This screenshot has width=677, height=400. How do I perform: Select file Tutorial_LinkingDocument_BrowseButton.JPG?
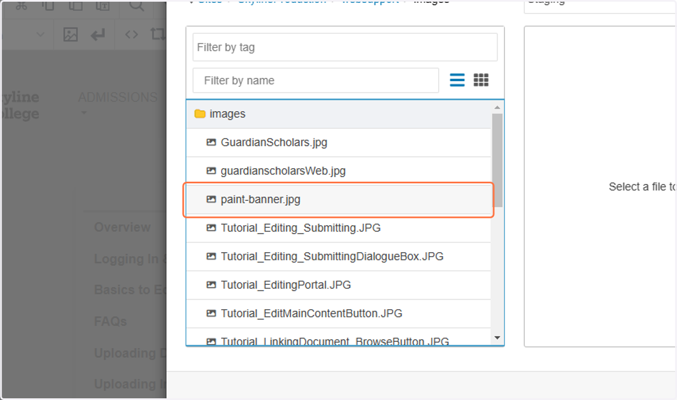click(338, 337)
